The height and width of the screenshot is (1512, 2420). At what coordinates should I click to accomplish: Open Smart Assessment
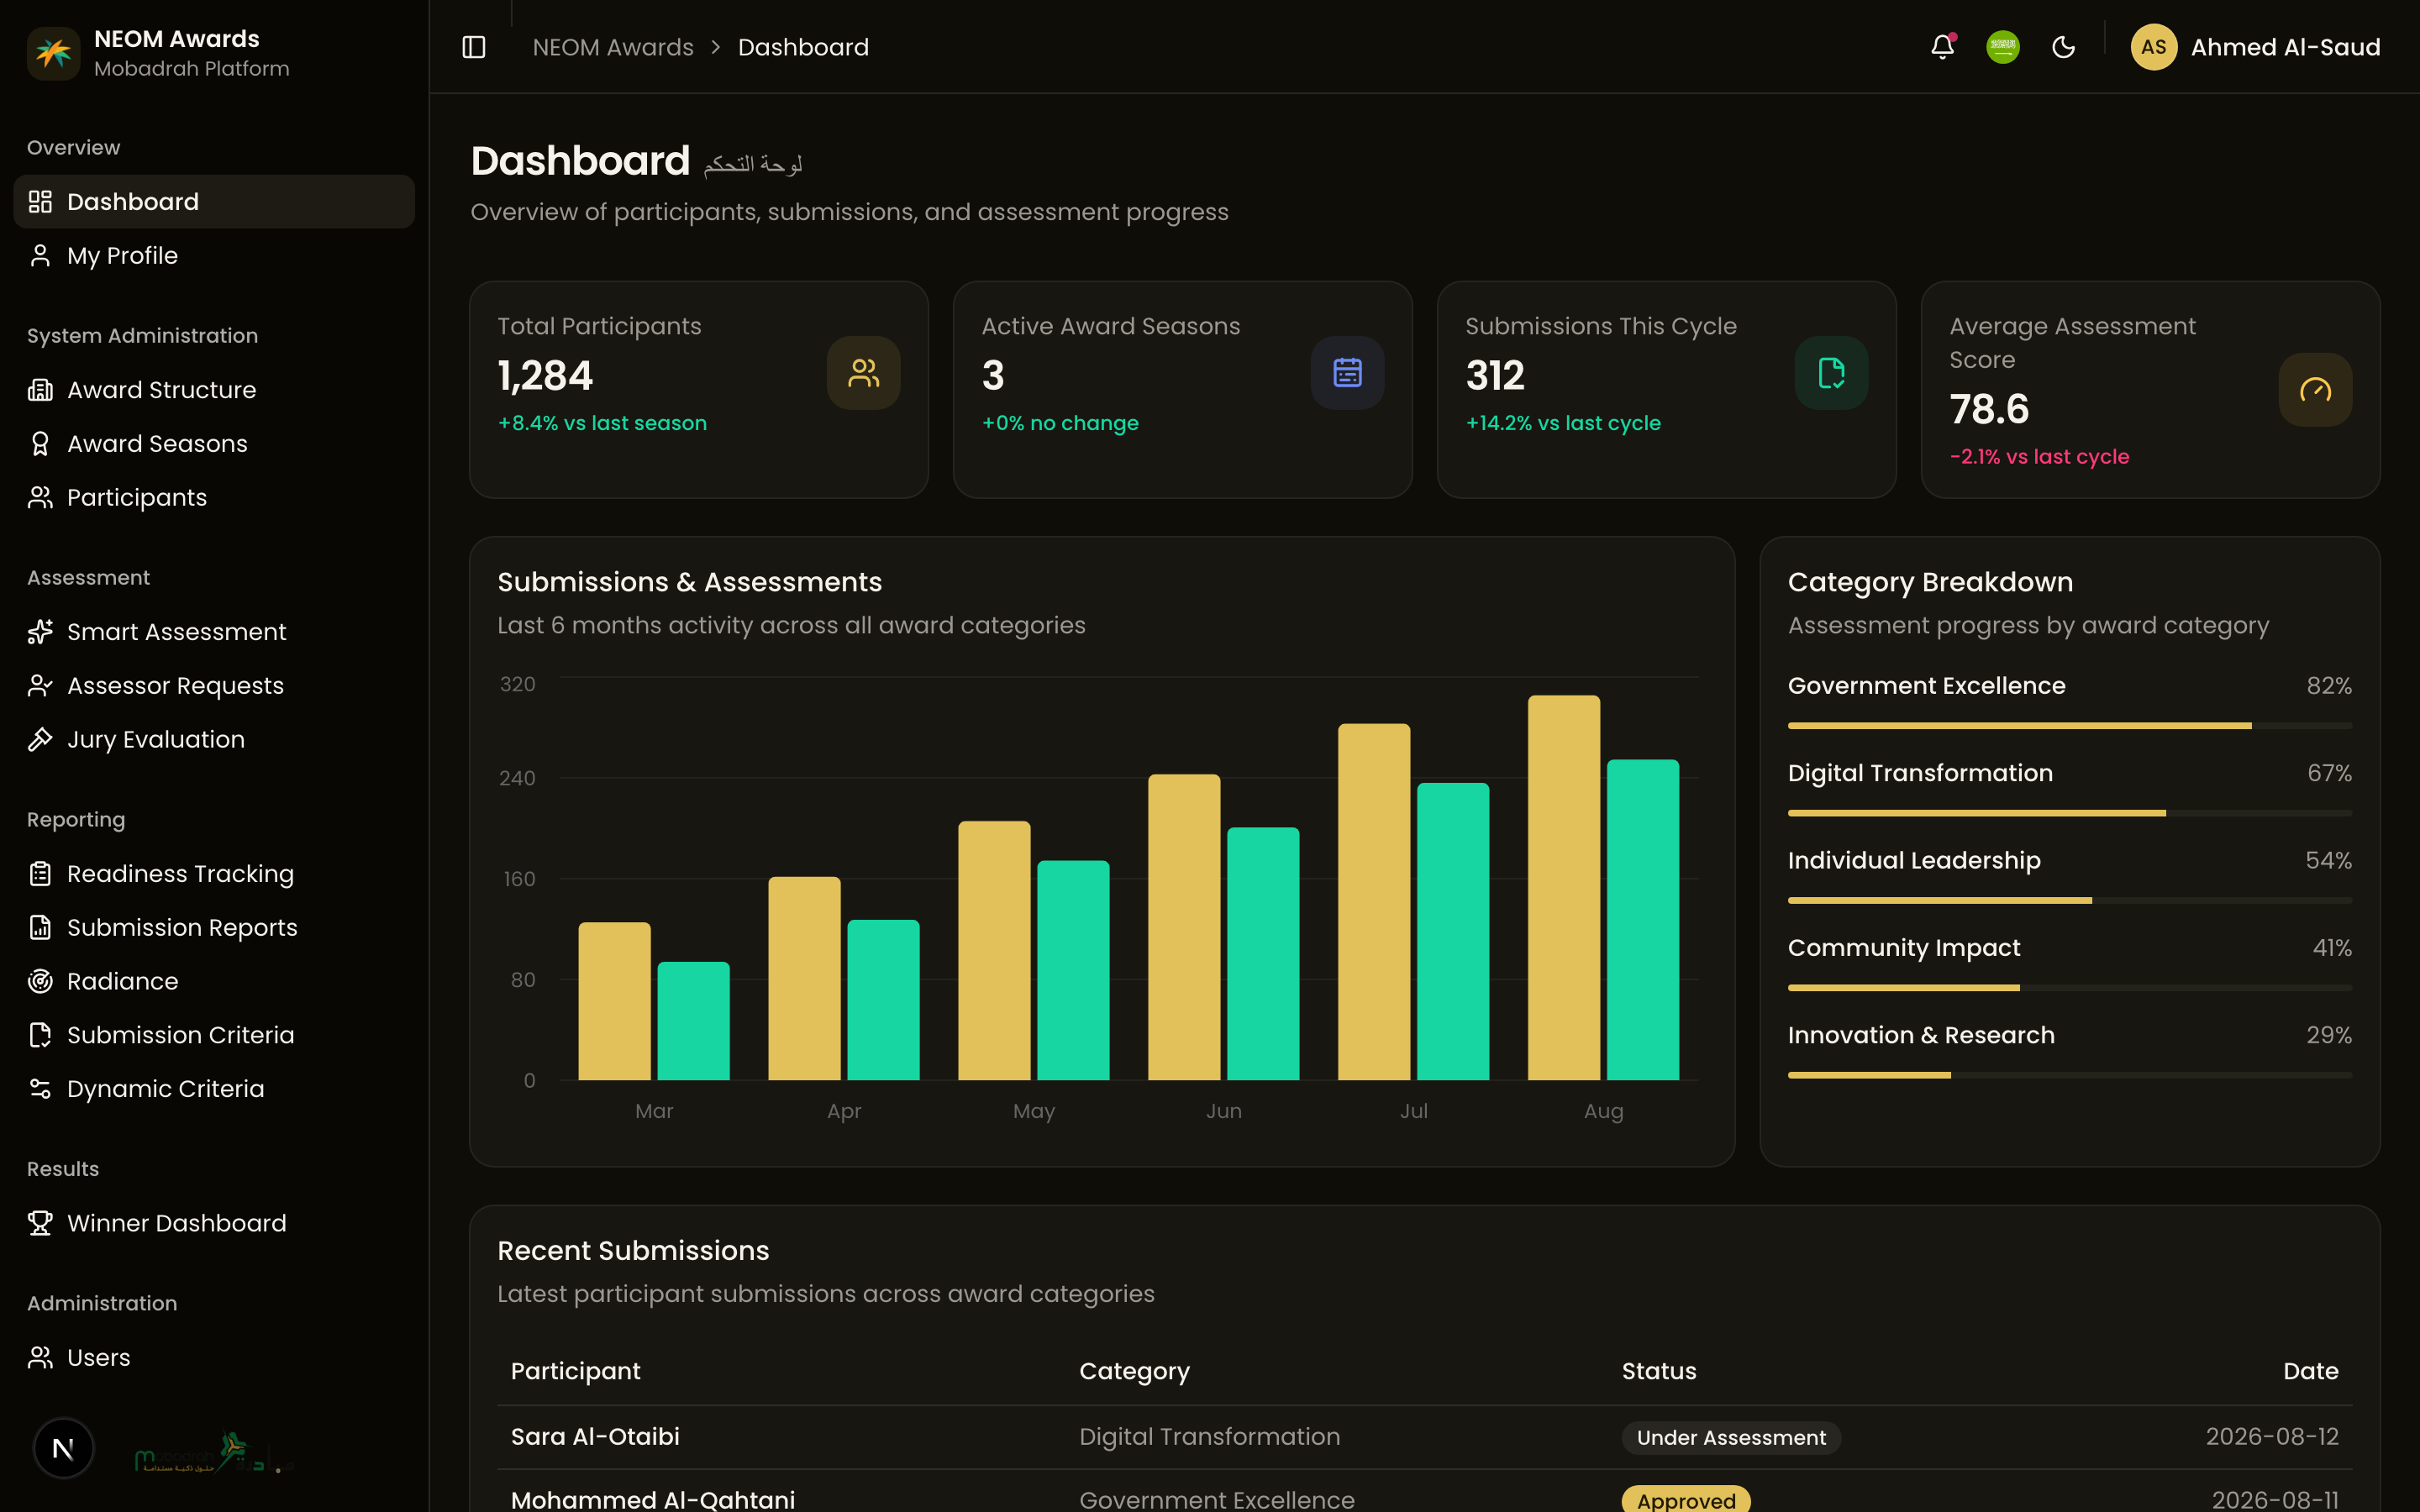214,632
